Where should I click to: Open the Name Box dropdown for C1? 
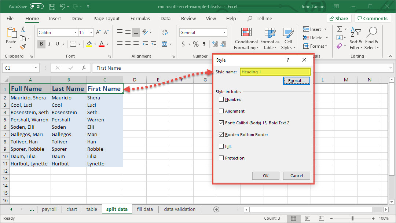36,68
